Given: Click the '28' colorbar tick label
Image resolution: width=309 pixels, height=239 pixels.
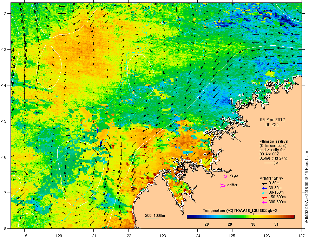Looking at the screenshot, I should (206, 224).
